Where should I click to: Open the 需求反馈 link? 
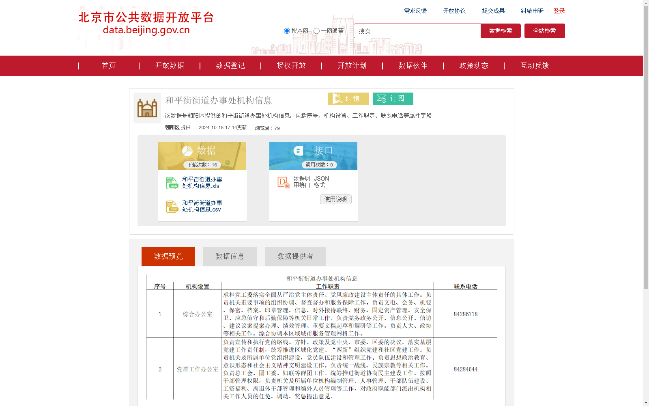pyautogui.click(x=415, y=11)
